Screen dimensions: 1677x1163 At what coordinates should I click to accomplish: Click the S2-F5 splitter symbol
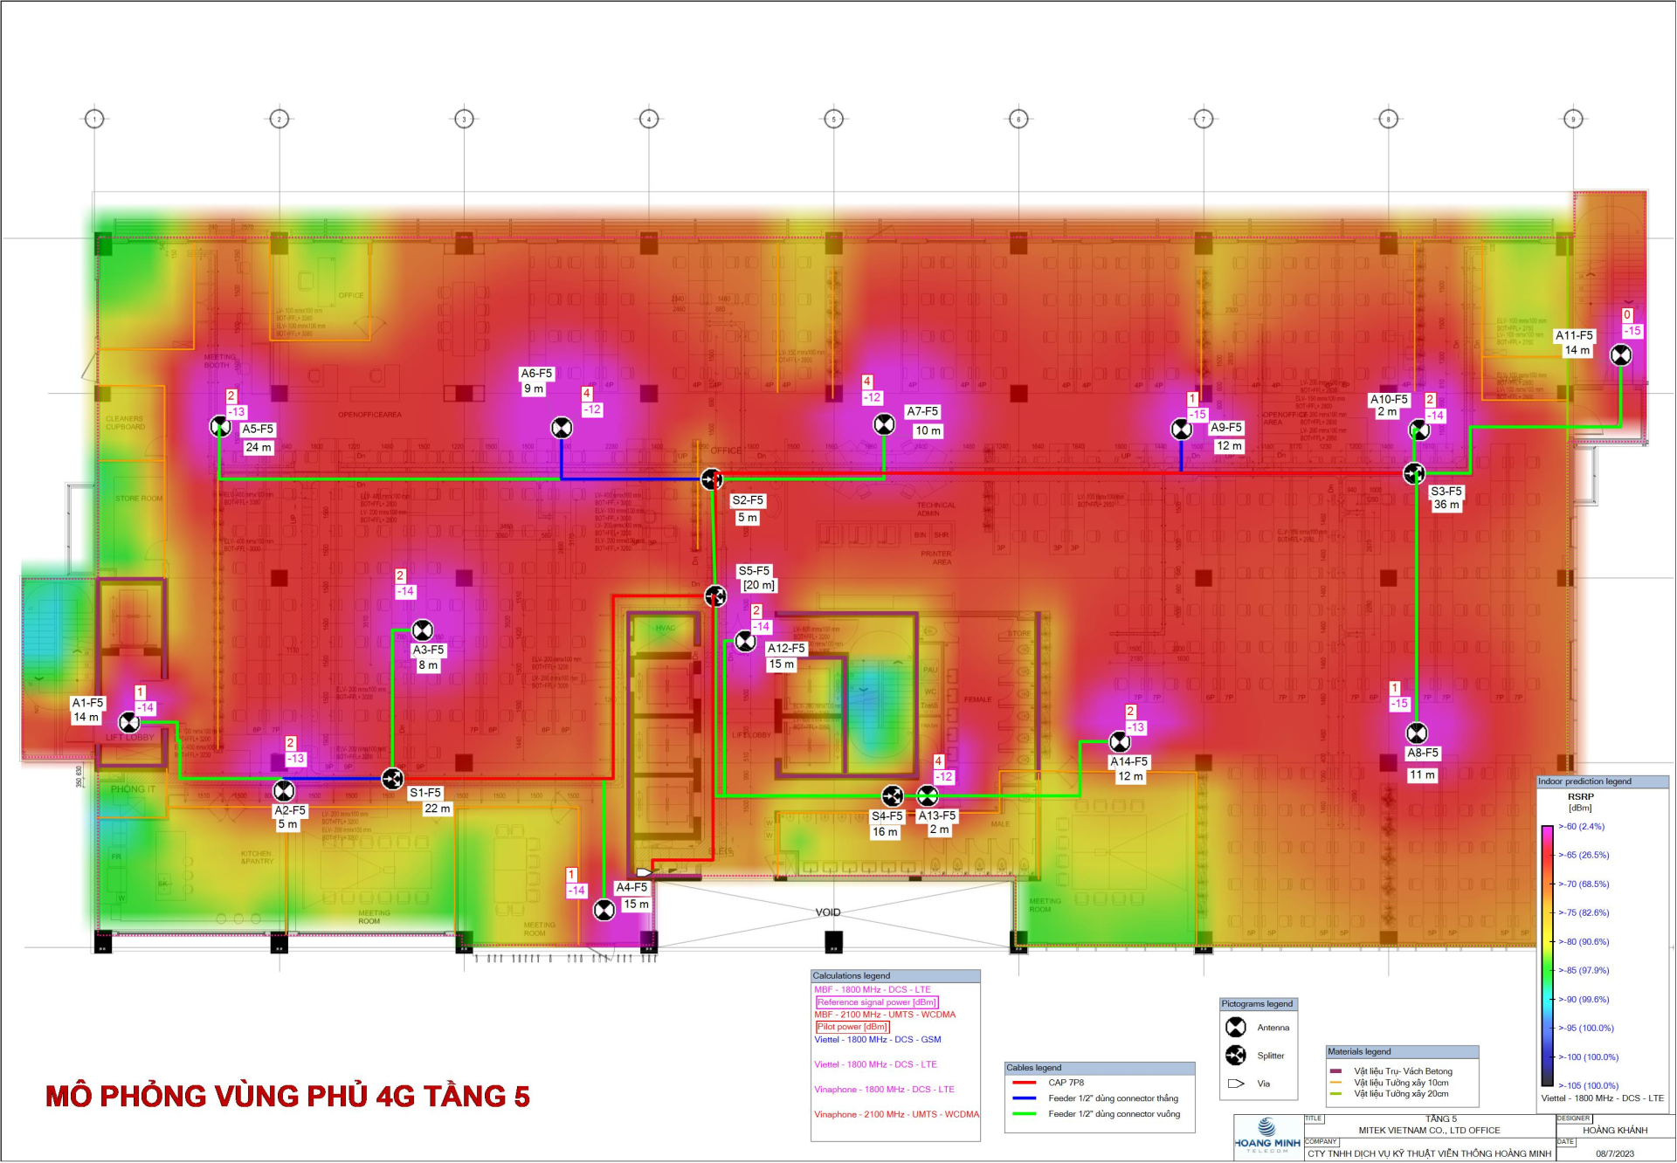click(712, 479)
